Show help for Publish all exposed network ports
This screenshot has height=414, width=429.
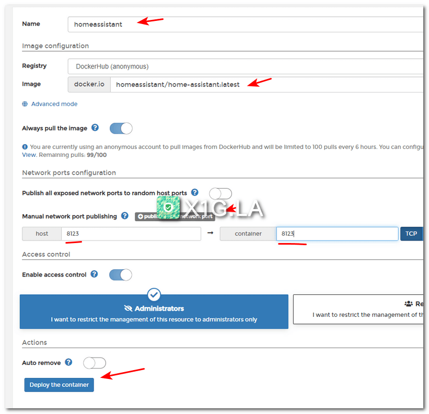[194, 192]
